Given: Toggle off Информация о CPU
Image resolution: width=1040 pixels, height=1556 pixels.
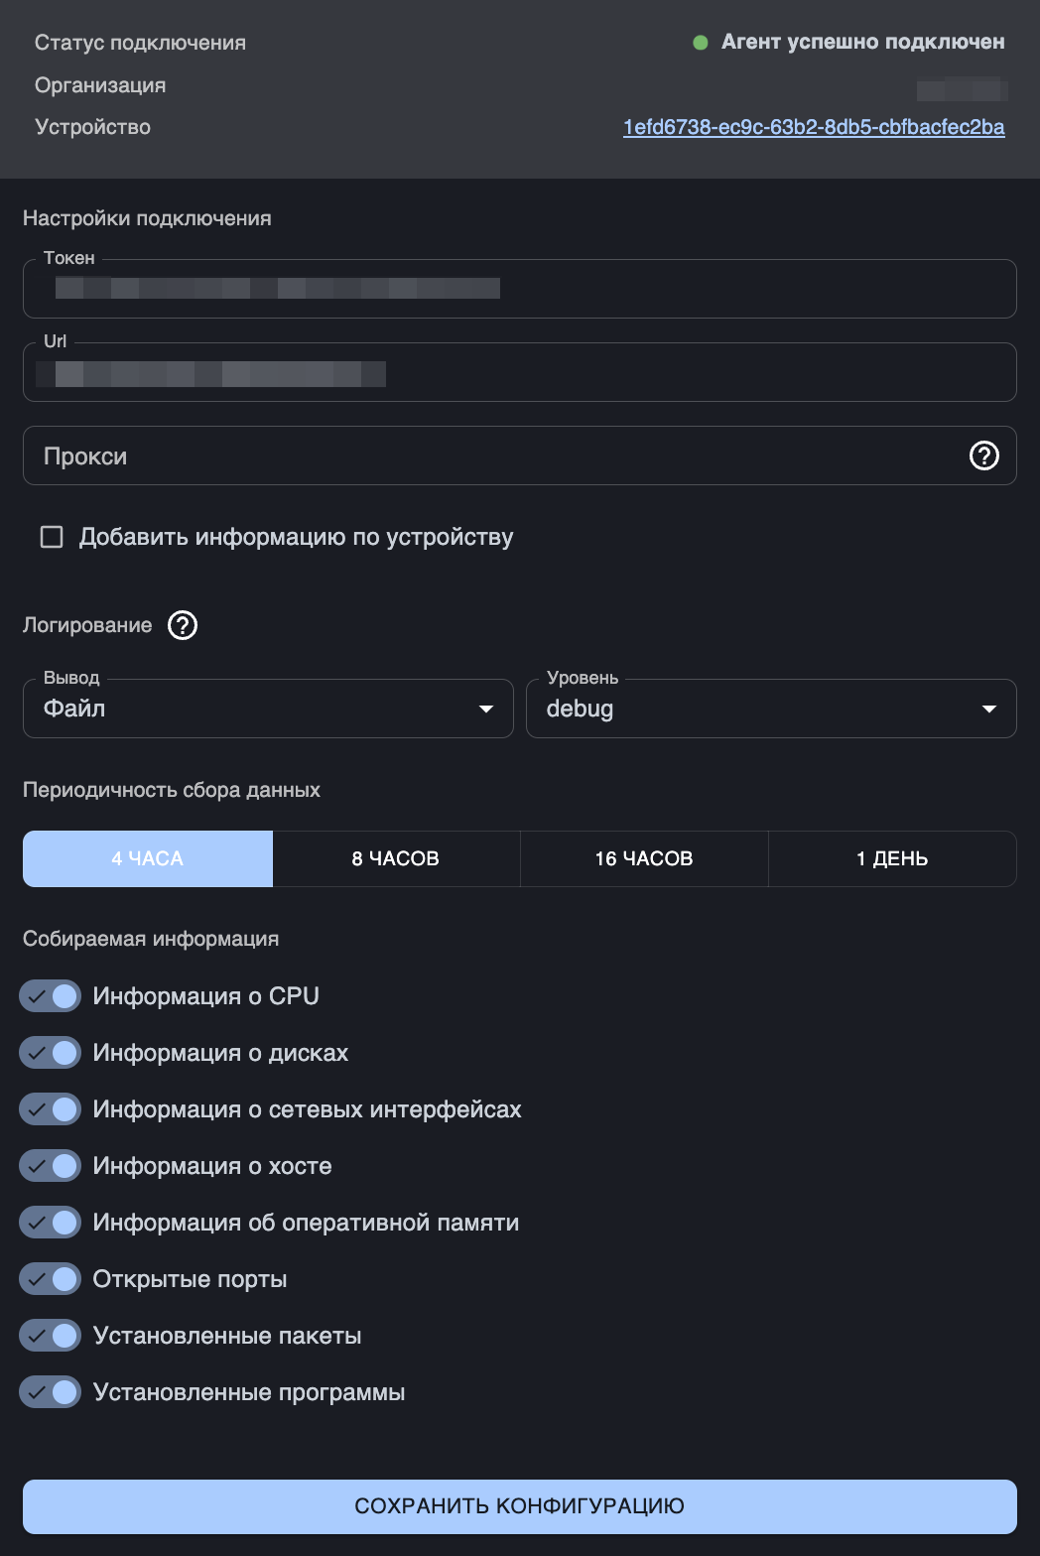Looking at the screenshot, I should (x=51, y=996).
